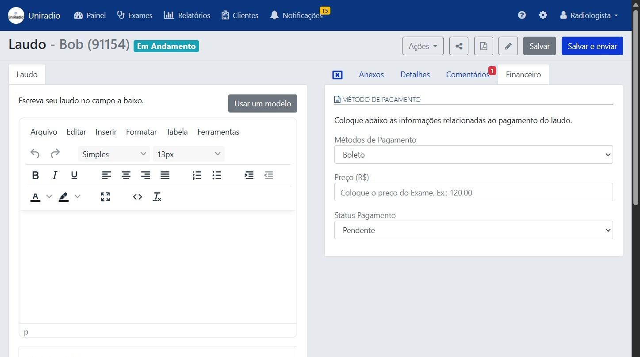Change Status Pagamento from Pendente
Viewport: 640px width, 357px height.
[x=473, y=230]
